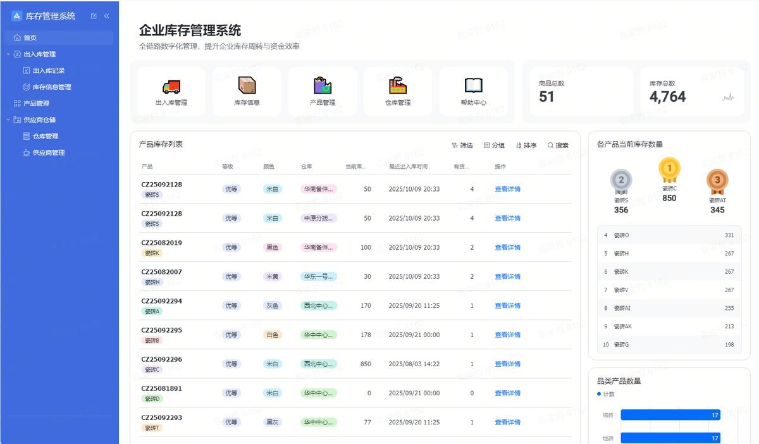Click the 商品总数 51 statistic card
This screenshot has width=759, height=444.
[x=581, y=92]
